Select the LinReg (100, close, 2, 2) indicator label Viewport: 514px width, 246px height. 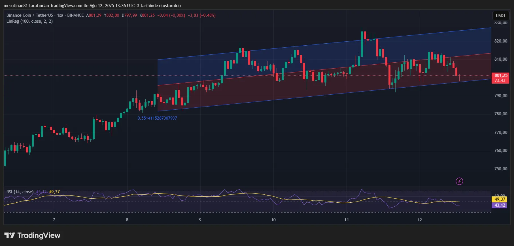click(30, 21)
